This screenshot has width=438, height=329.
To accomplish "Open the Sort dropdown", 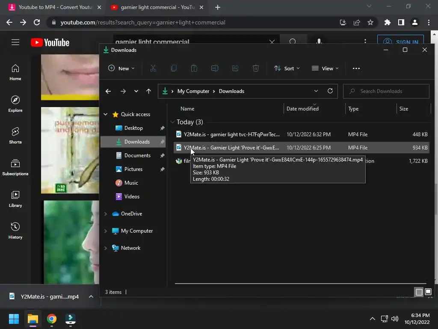I will click(x=287, y=68).
